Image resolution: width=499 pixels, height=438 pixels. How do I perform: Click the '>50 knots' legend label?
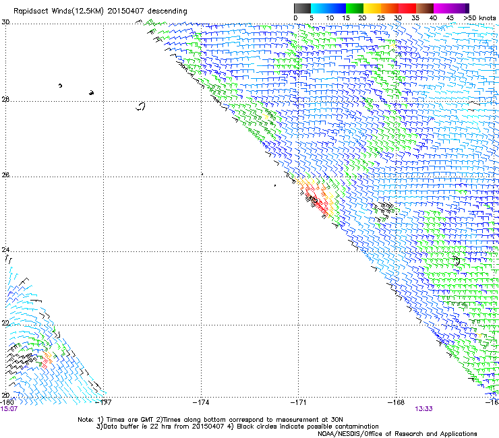479,18
